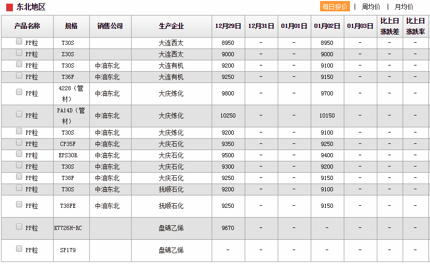
Task: Select checkbox of T30S 大连有机 row
Action: click(x=19, y=64)
